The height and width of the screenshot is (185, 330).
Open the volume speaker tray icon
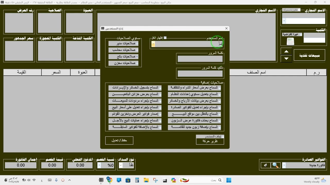coord(29,180)
